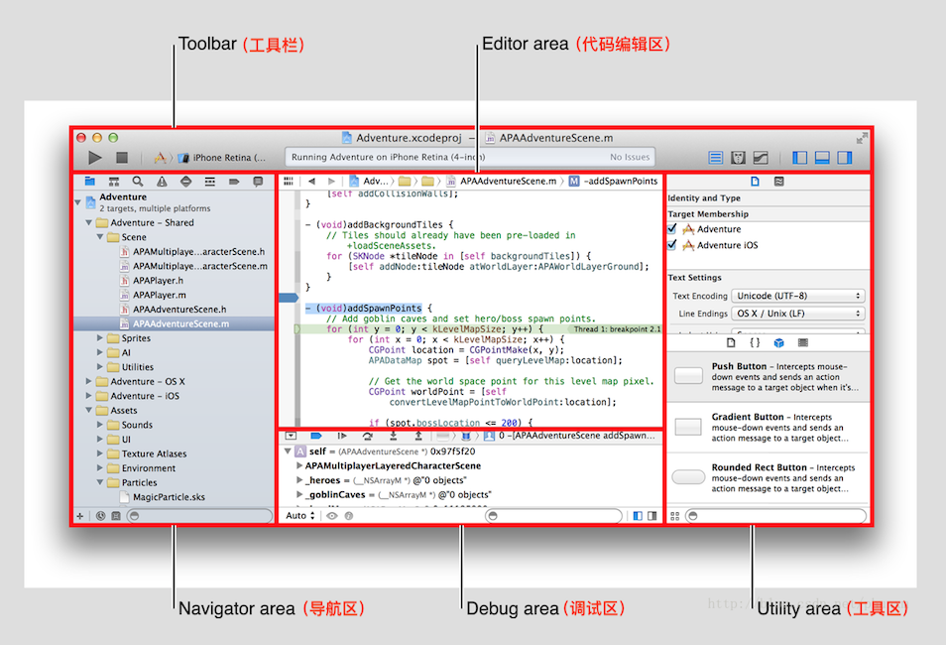This screenshot has width=946, height=645.
Task: Collapse the Adventure project root
Action: [77, 201]
